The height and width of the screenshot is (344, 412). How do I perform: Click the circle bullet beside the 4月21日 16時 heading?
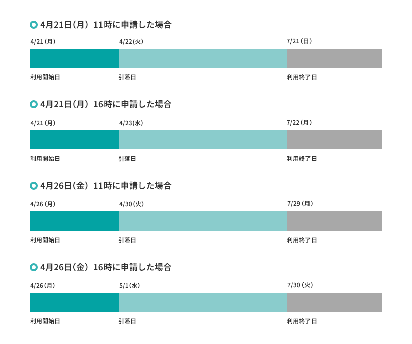click(x=34, y=104)
